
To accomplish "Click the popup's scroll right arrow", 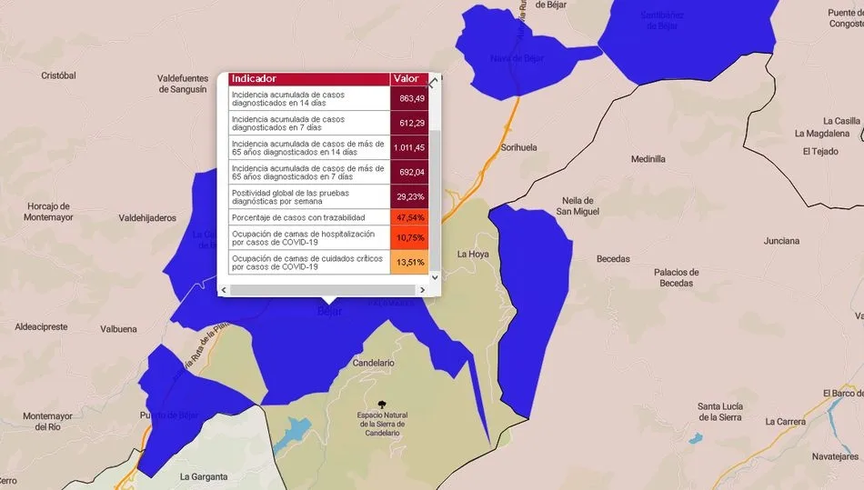I will pyautogui.click(x=422, y=290).
